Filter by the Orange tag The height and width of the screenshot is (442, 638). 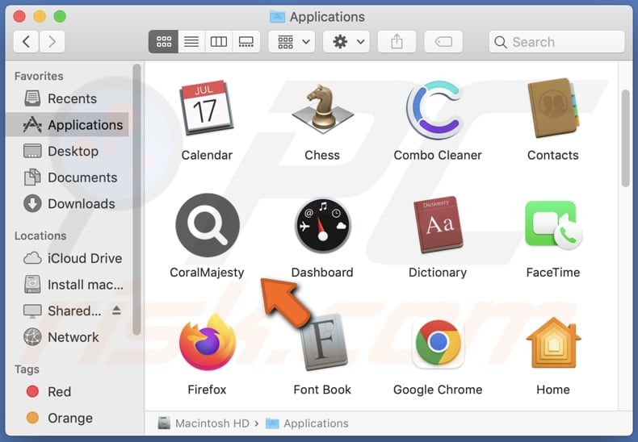click(68, 418)
